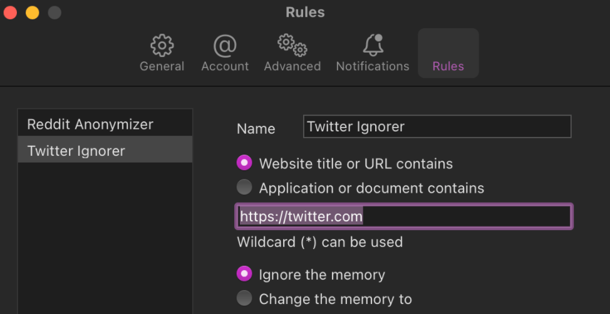The height and width of the screenshot is (314, 610).
Task: Click empty space below Twitter Ignorer rule
Action: coord(105,238)
